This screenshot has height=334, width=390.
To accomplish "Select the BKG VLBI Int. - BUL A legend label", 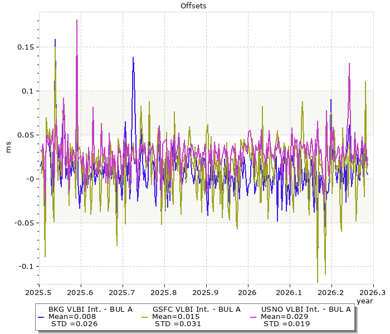I will [x=90, y=309].
